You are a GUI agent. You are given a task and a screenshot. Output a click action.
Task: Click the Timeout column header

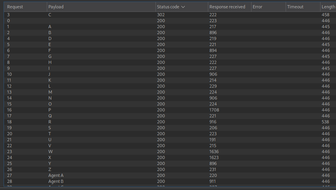[295, 7]
